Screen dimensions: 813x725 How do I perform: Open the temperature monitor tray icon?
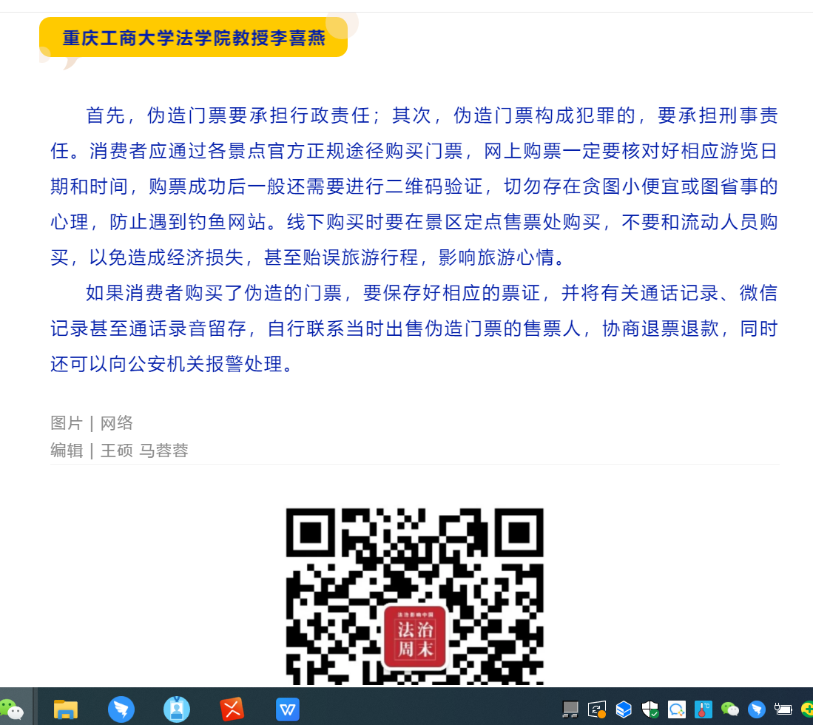pos(703,710)
